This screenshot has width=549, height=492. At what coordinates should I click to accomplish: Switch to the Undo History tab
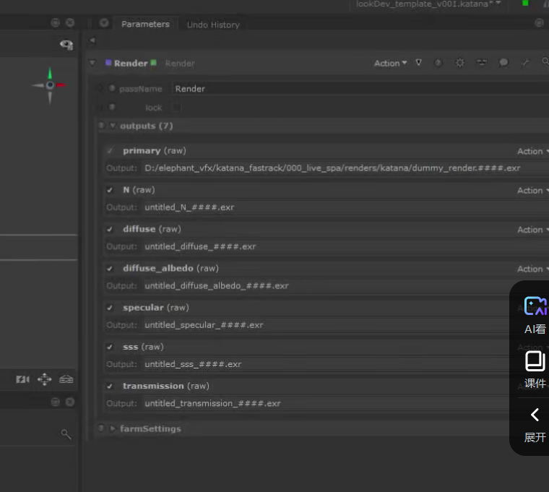(213, 25)
